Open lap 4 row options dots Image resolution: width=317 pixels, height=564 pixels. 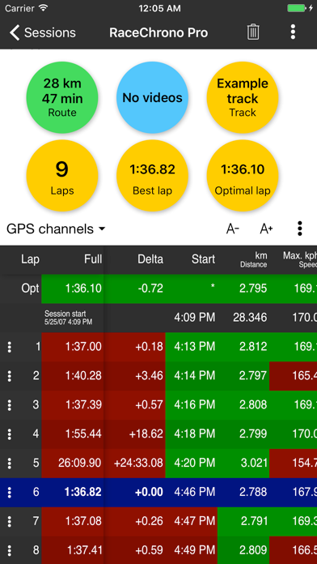coord(10,434)
